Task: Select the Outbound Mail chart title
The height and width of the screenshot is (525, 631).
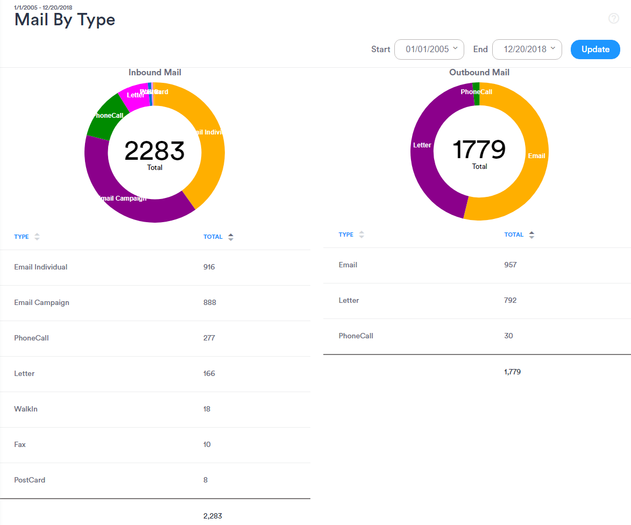Action: tap(479, 72)
